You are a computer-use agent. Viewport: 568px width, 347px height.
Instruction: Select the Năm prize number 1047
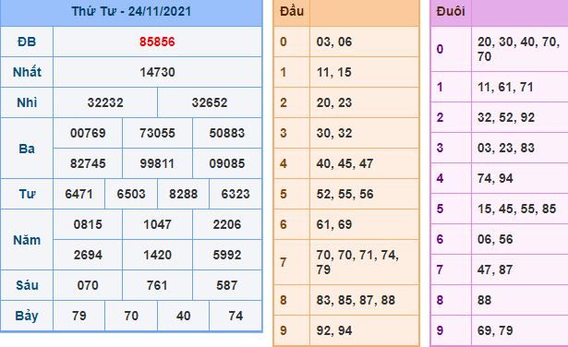tap(157, 224)
